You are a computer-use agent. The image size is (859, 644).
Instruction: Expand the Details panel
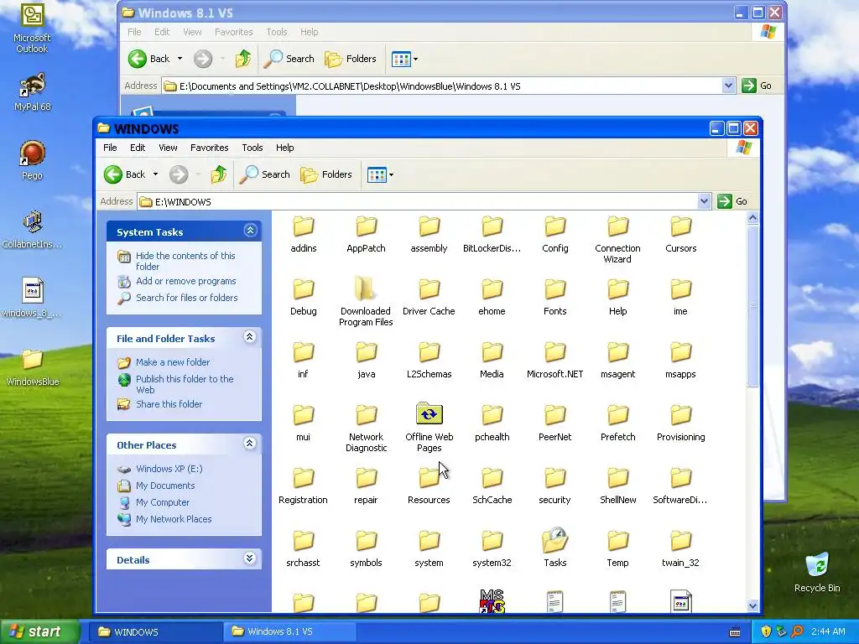coord(250,558)
